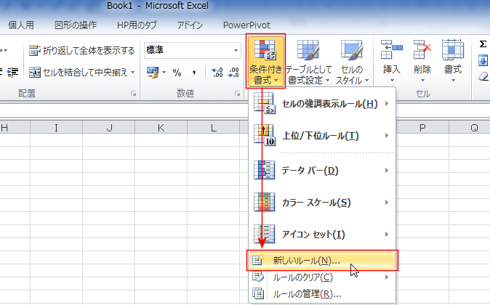Open データ バー submenu
This screenshot has height=305, width=490.
[x=322, y=171]
